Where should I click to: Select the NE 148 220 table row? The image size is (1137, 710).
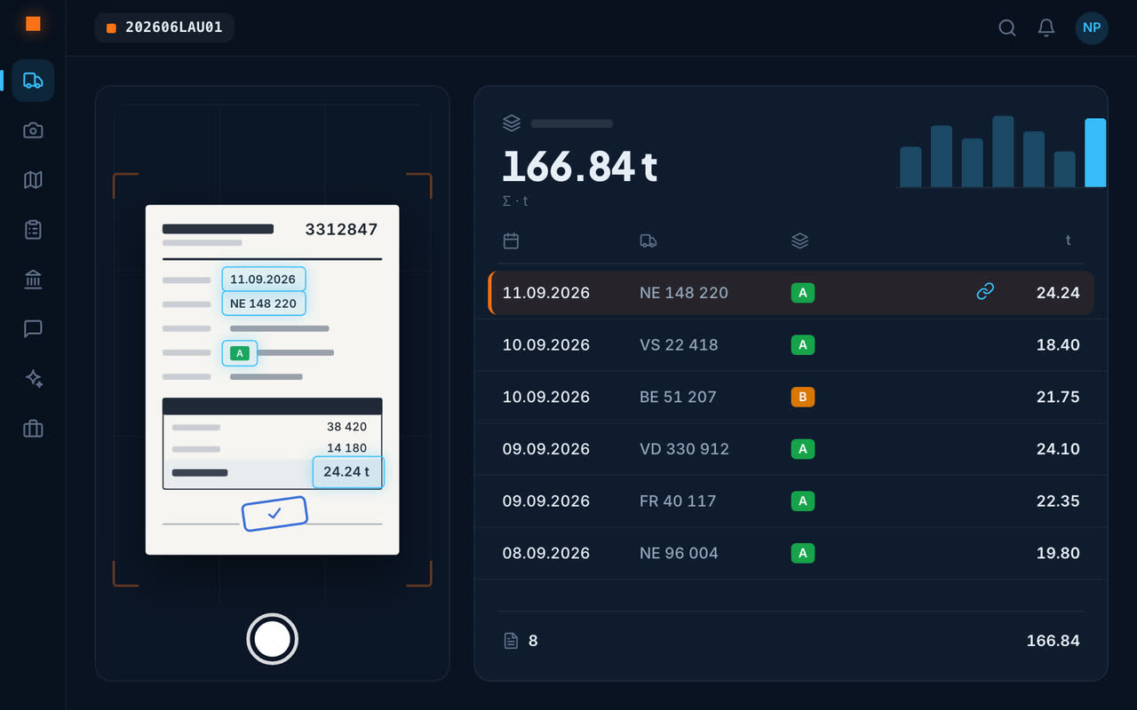point(791,293)
